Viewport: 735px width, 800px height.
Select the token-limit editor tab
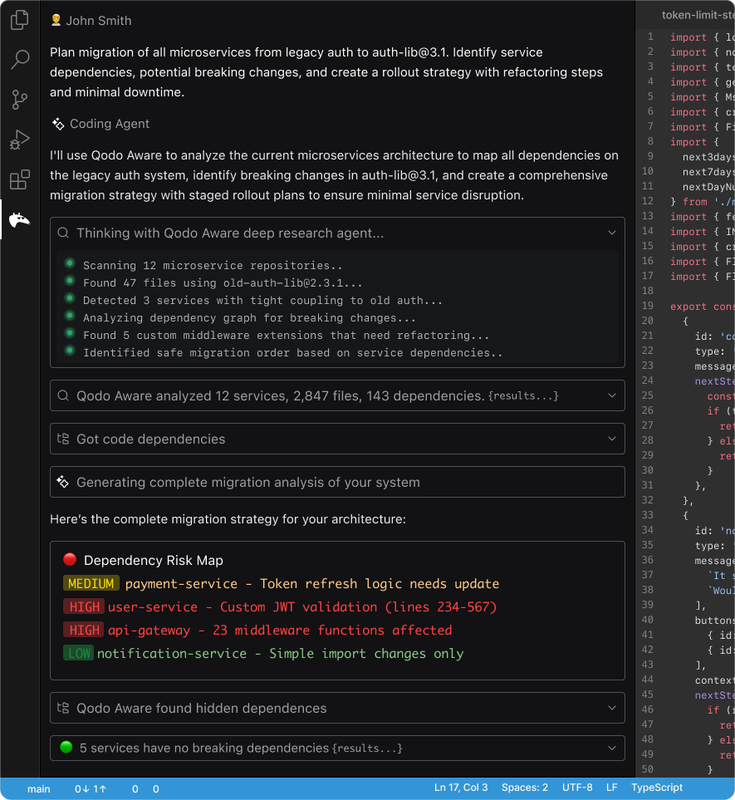pos(698,15)
